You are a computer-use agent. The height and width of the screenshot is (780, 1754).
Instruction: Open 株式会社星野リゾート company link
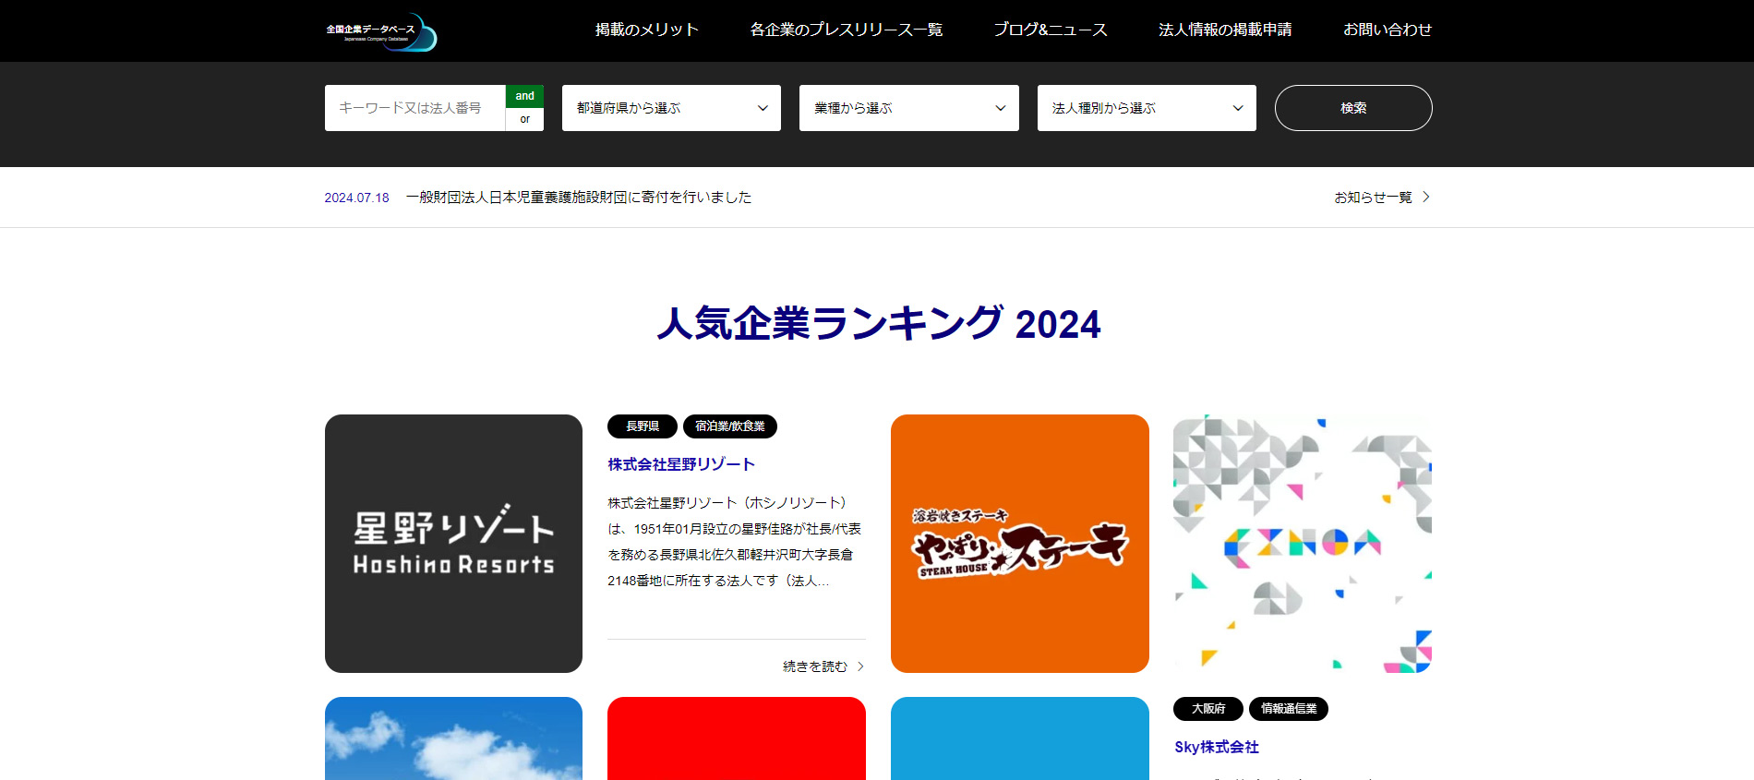tap(681, 464)
